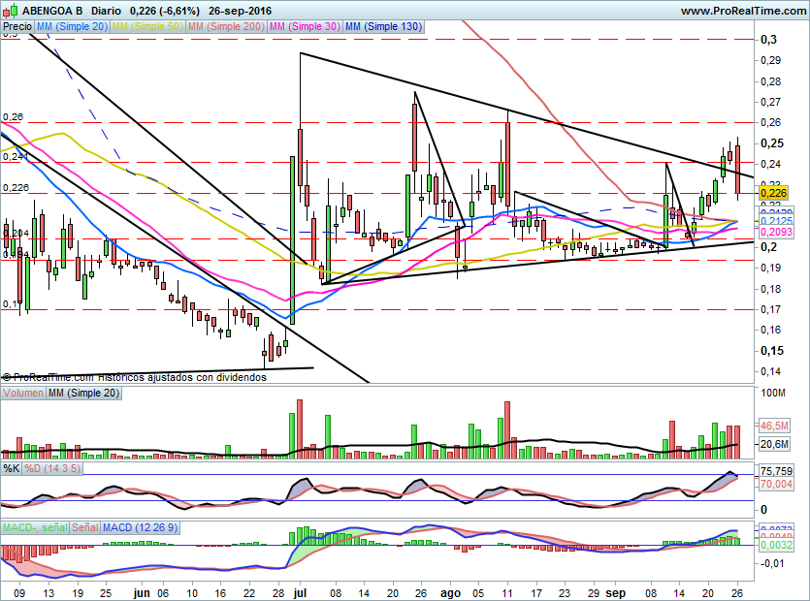The image size is (810, 601).
Task: Open the MACD (12 26 9) label
Action: (140, 527)
